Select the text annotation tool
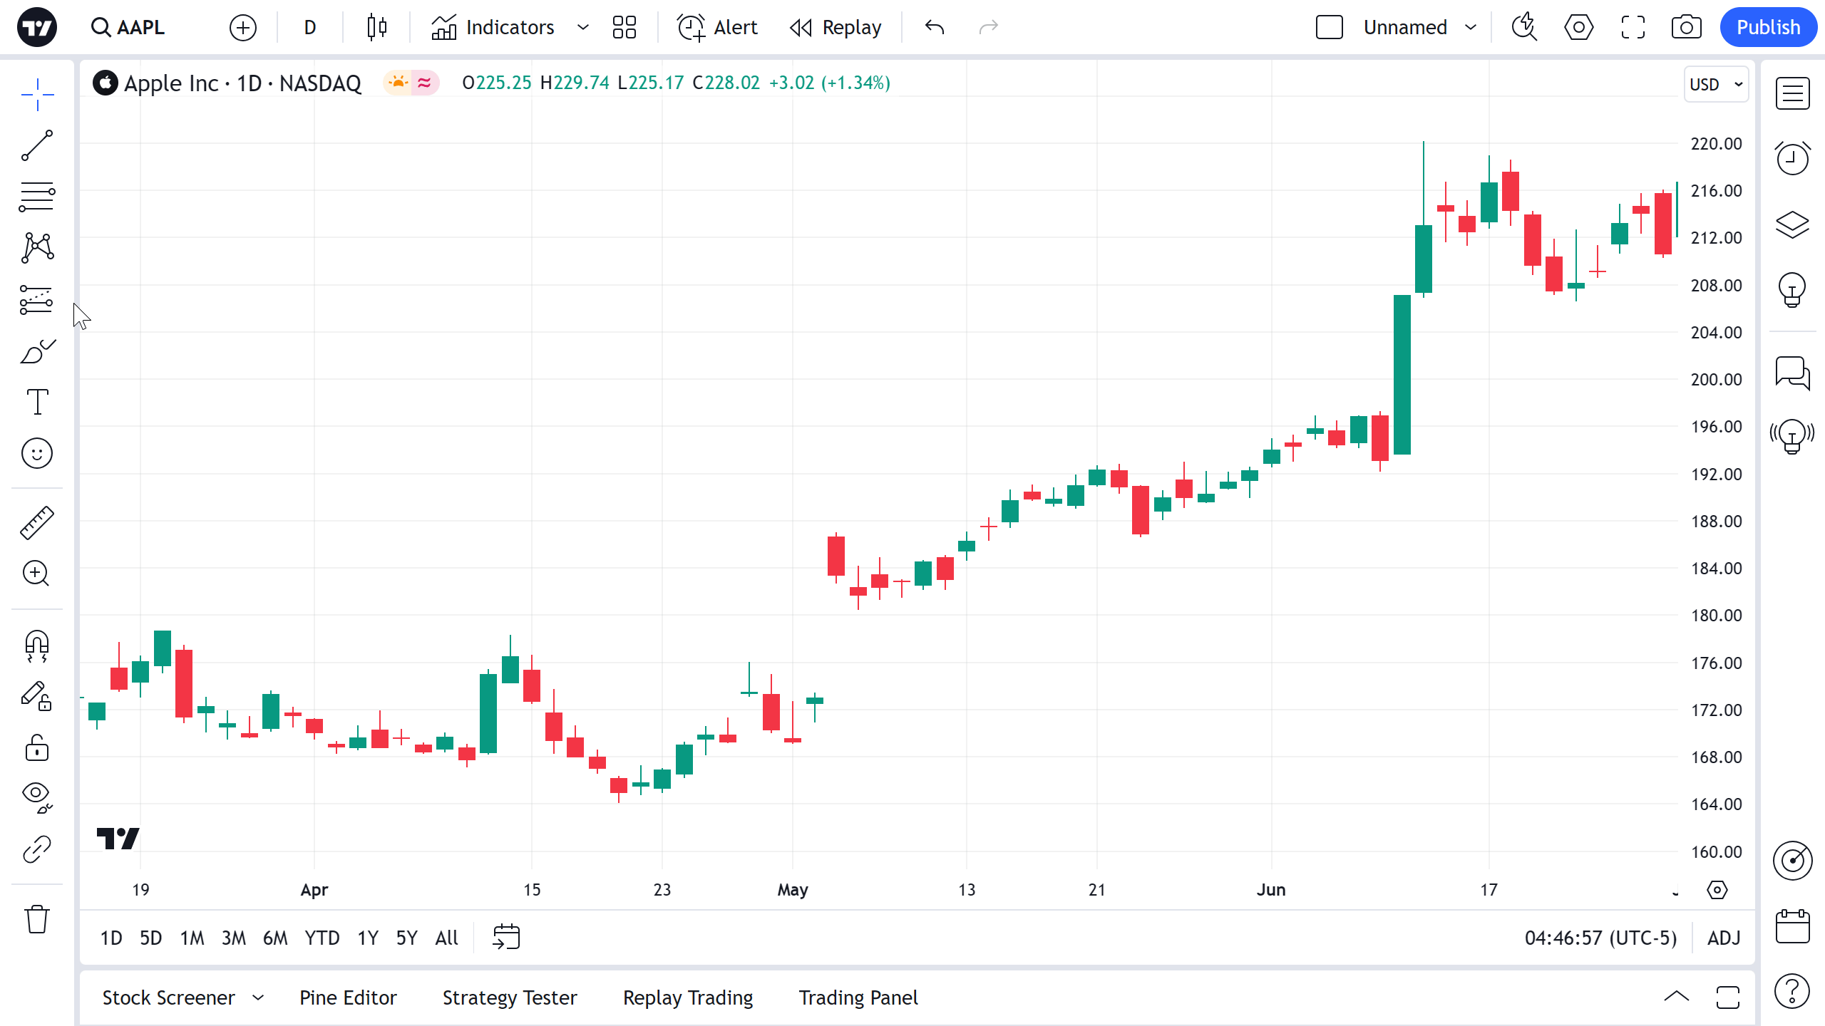The image size is (1825, 1026). pos(37,402)
